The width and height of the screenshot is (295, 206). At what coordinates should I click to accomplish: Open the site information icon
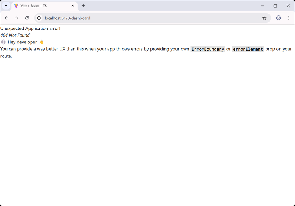click(x=39, y=18)
